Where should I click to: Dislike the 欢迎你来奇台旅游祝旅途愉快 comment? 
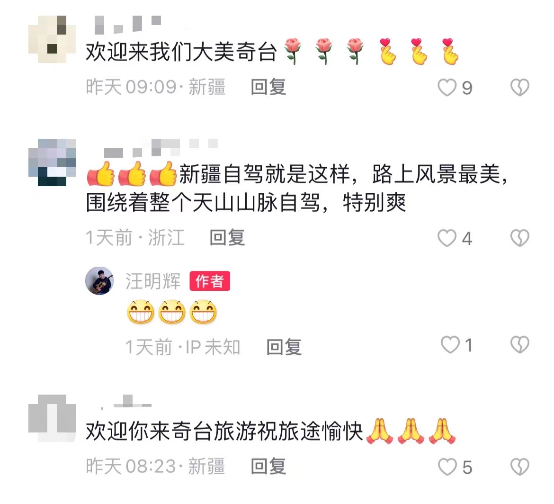(x=520, y=467)
